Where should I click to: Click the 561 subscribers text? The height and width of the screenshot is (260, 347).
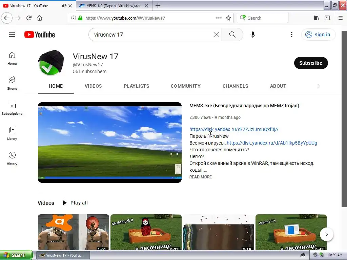pyautogui.click(x=89, y=71)
